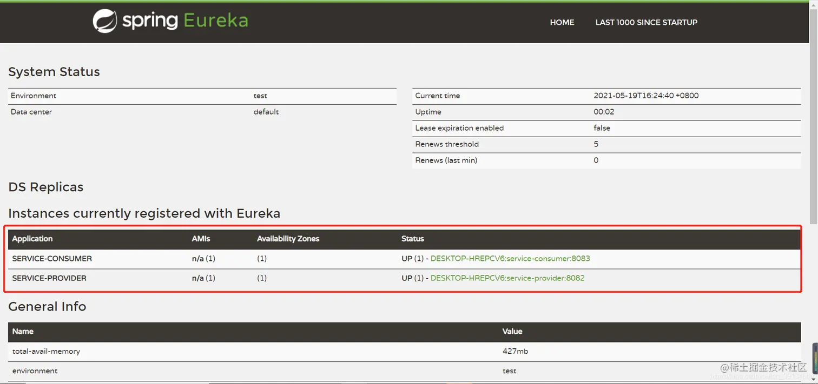Click the AMIs column header

coord(201,239)
